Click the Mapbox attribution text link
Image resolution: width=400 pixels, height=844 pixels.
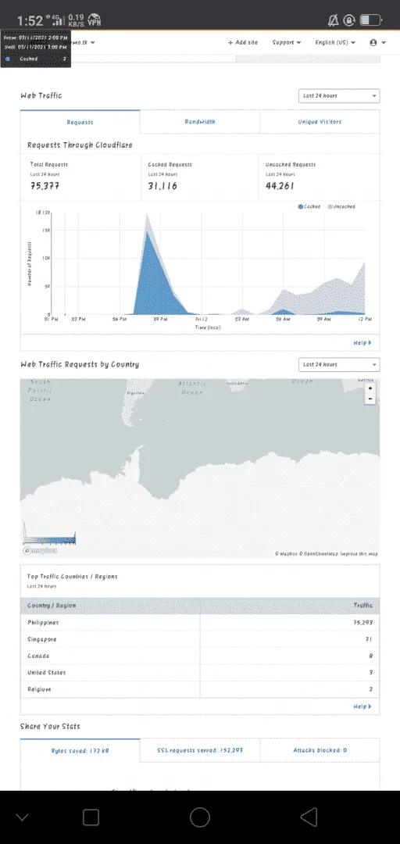pyautogui.click(x=287, y=553)
